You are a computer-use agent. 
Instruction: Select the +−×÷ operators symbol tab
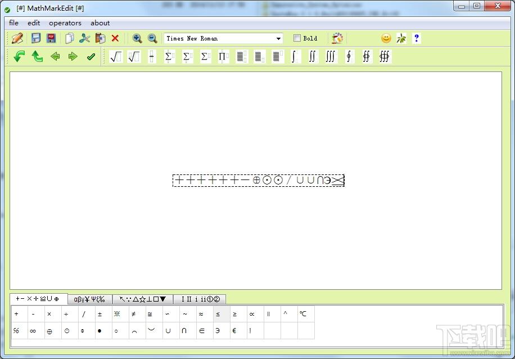click(x=38, y=299)
